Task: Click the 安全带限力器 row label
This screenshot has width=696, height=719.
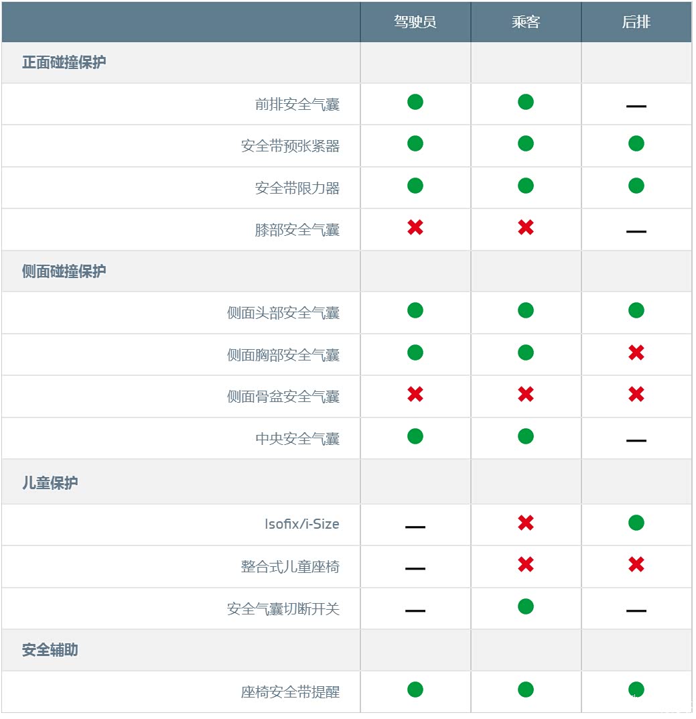Action: coord(297,188)
